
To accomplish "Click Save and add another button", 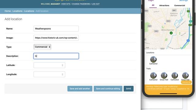I will point(80,89).
